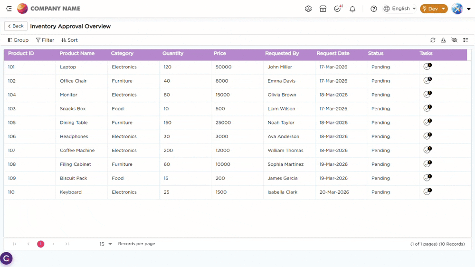Open the records per page dropdown

106,244
